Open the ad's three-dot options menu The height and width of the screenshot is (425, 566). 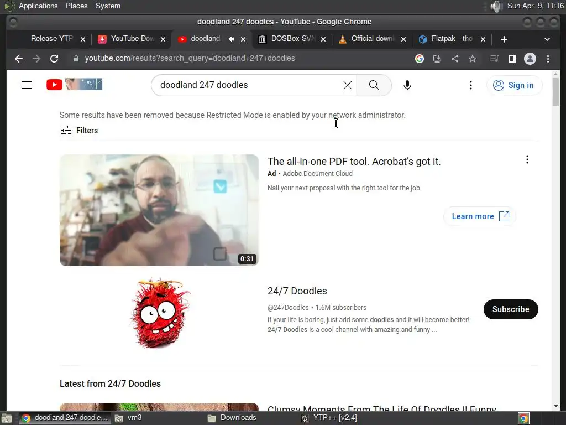(527, 159)
